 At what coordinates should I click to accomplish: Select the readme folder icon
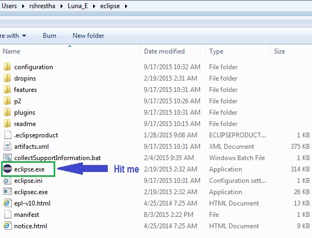coord(8,123)
